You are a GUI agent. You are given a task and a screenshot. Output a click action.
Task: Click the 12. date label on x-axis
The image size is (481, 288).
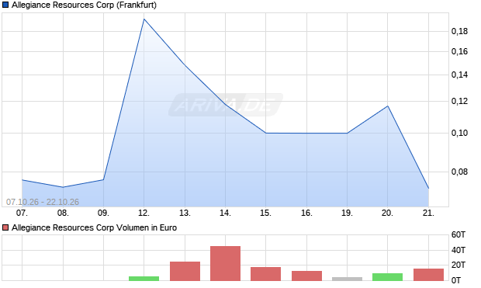[x=144, y=213]
